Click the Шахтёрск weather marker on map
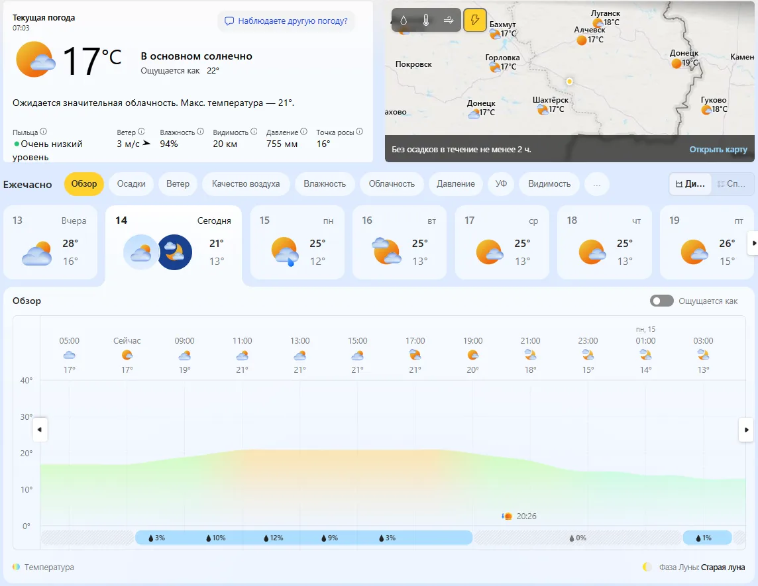 (543, 110)
